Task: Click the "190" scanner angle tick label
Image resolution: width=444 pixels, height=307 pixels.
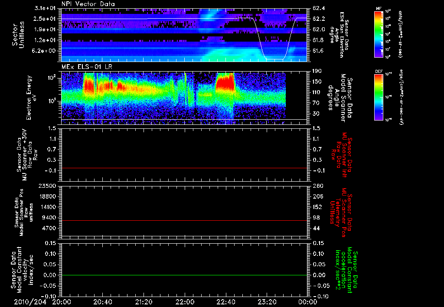Action: click(x=317, y=71)
